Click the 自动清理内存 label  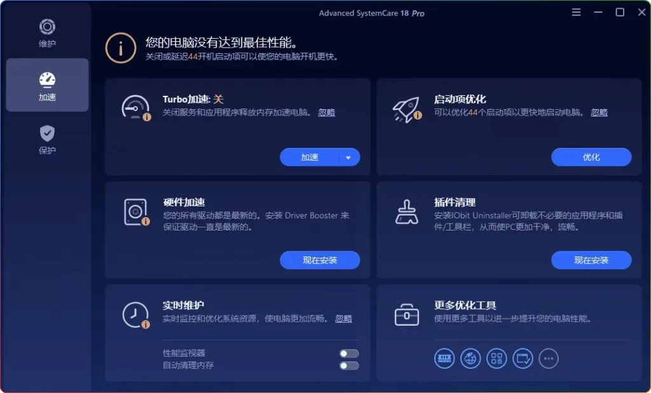188,365
